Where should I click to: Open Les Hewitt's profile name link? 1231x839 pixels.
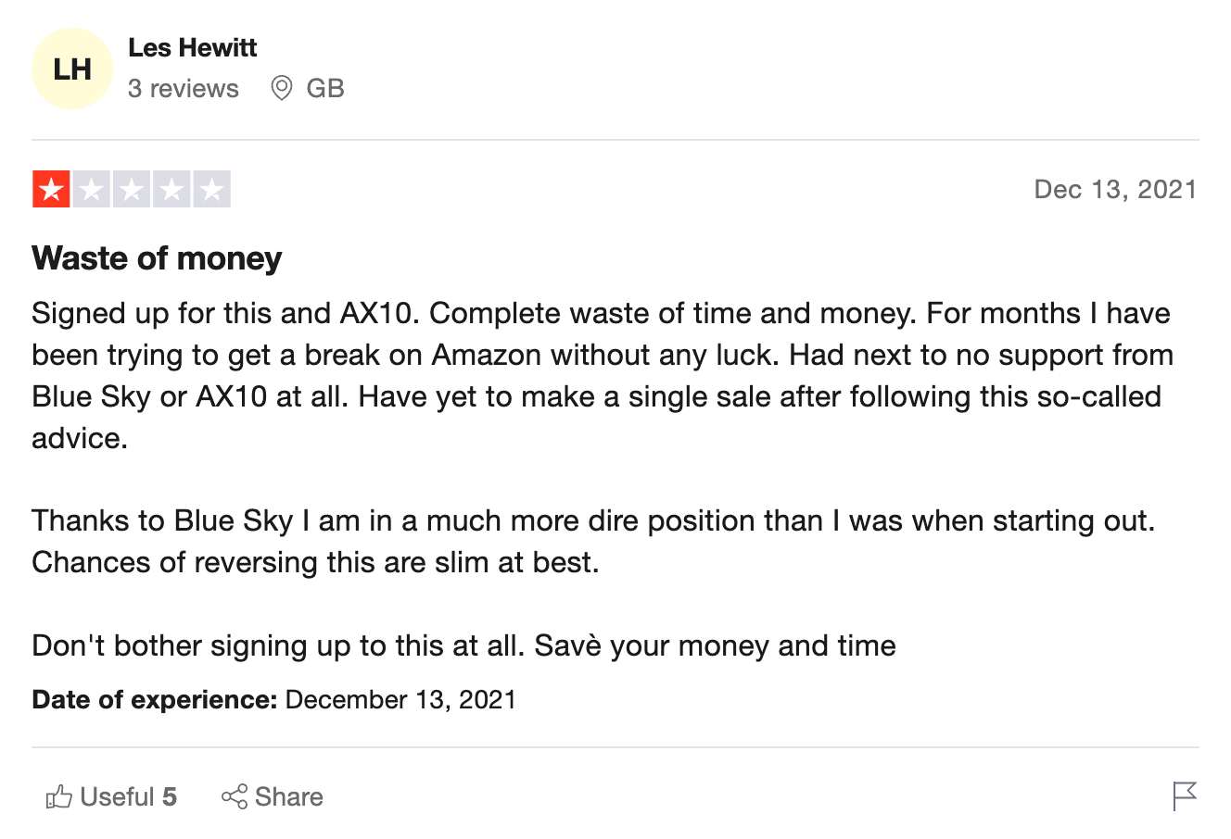[192, 47]
